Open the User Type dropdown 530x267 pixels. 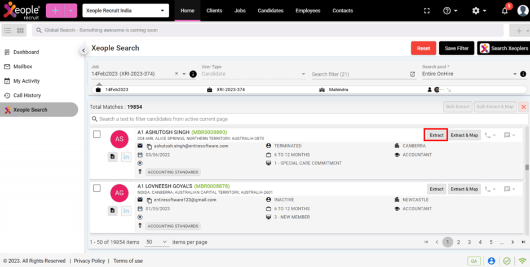(254, 74)
